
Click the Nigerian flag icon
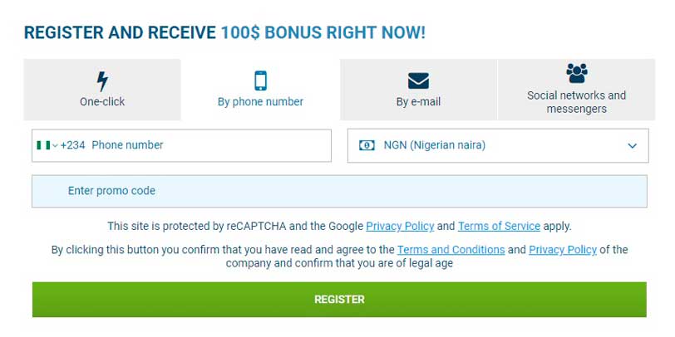pos(43,145)
